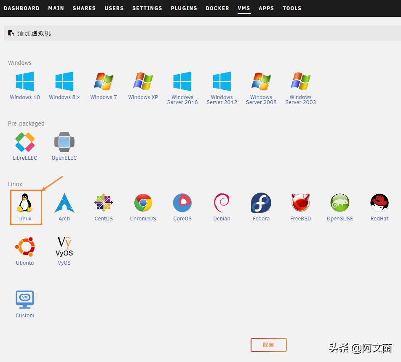Click the orange 取消 cancel button

pos(269,345)
